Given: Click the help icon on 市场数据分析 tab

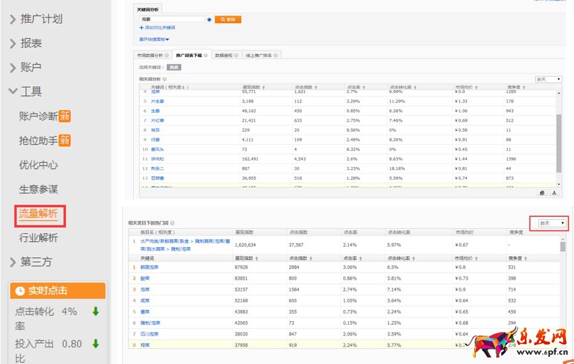Looking at the screenshot, I should click(167, 56).
